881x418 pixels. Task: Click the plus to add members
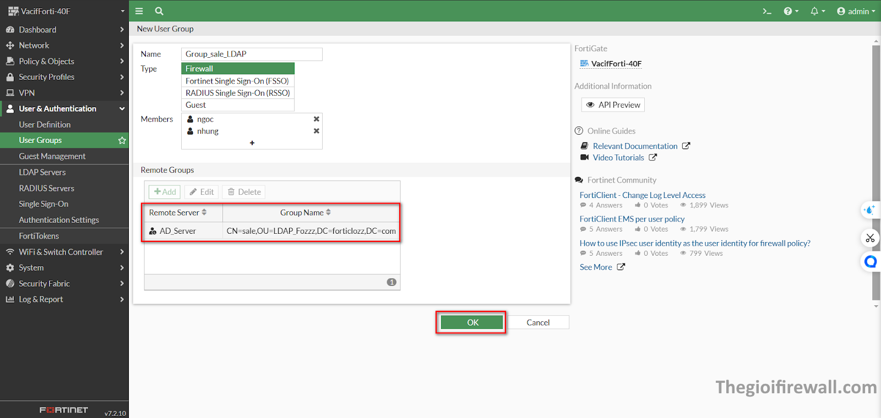252,143
